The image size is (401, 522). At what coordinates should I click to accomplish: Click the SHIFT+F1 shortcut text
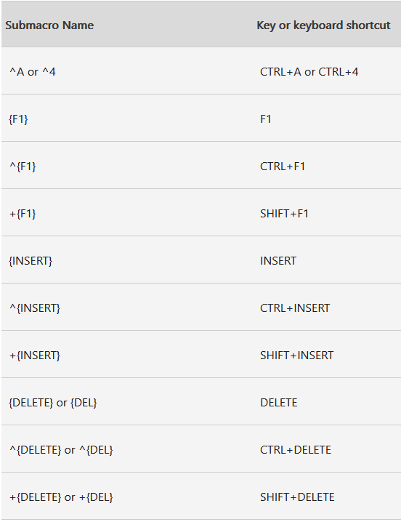tap(284, 214)
